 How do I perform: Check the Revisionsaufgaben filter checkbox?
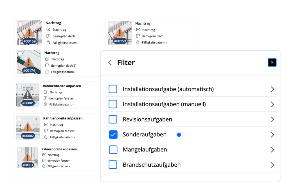click(113, 119)
